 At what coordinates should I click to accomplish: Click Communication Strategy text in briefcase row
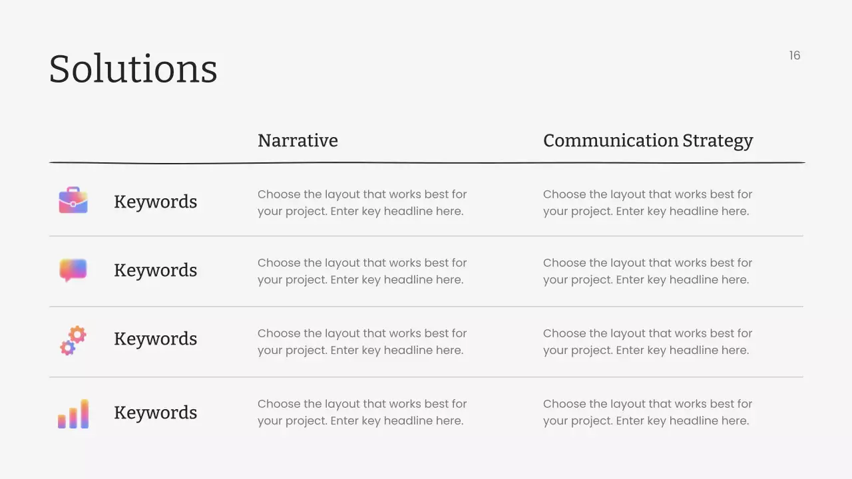(647, 203)
